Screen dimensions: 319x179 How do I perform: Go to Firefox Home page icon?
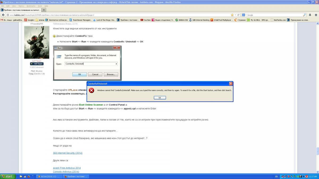click(x=315, y=15)
